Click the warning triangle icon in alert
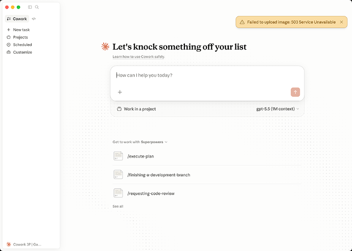352x251 pixels. tap(242, 22)
